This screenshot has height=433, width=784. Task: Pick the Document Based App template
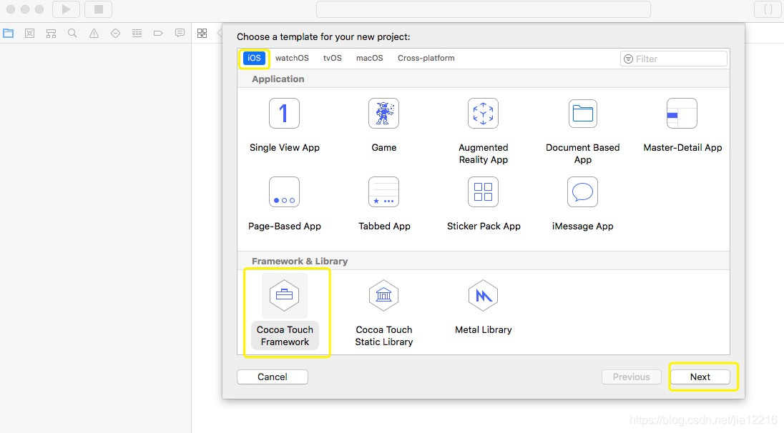click(x=582, y=131)
